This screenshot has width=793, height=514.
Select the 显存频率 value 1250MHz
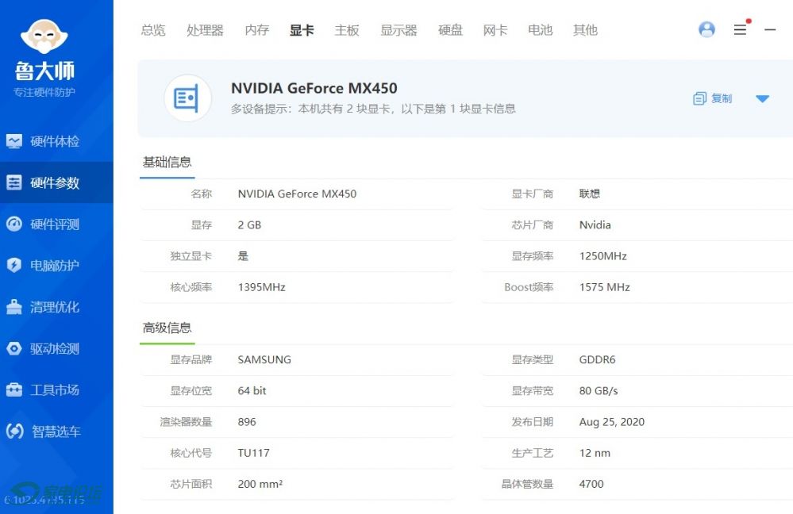pos(602,255)
